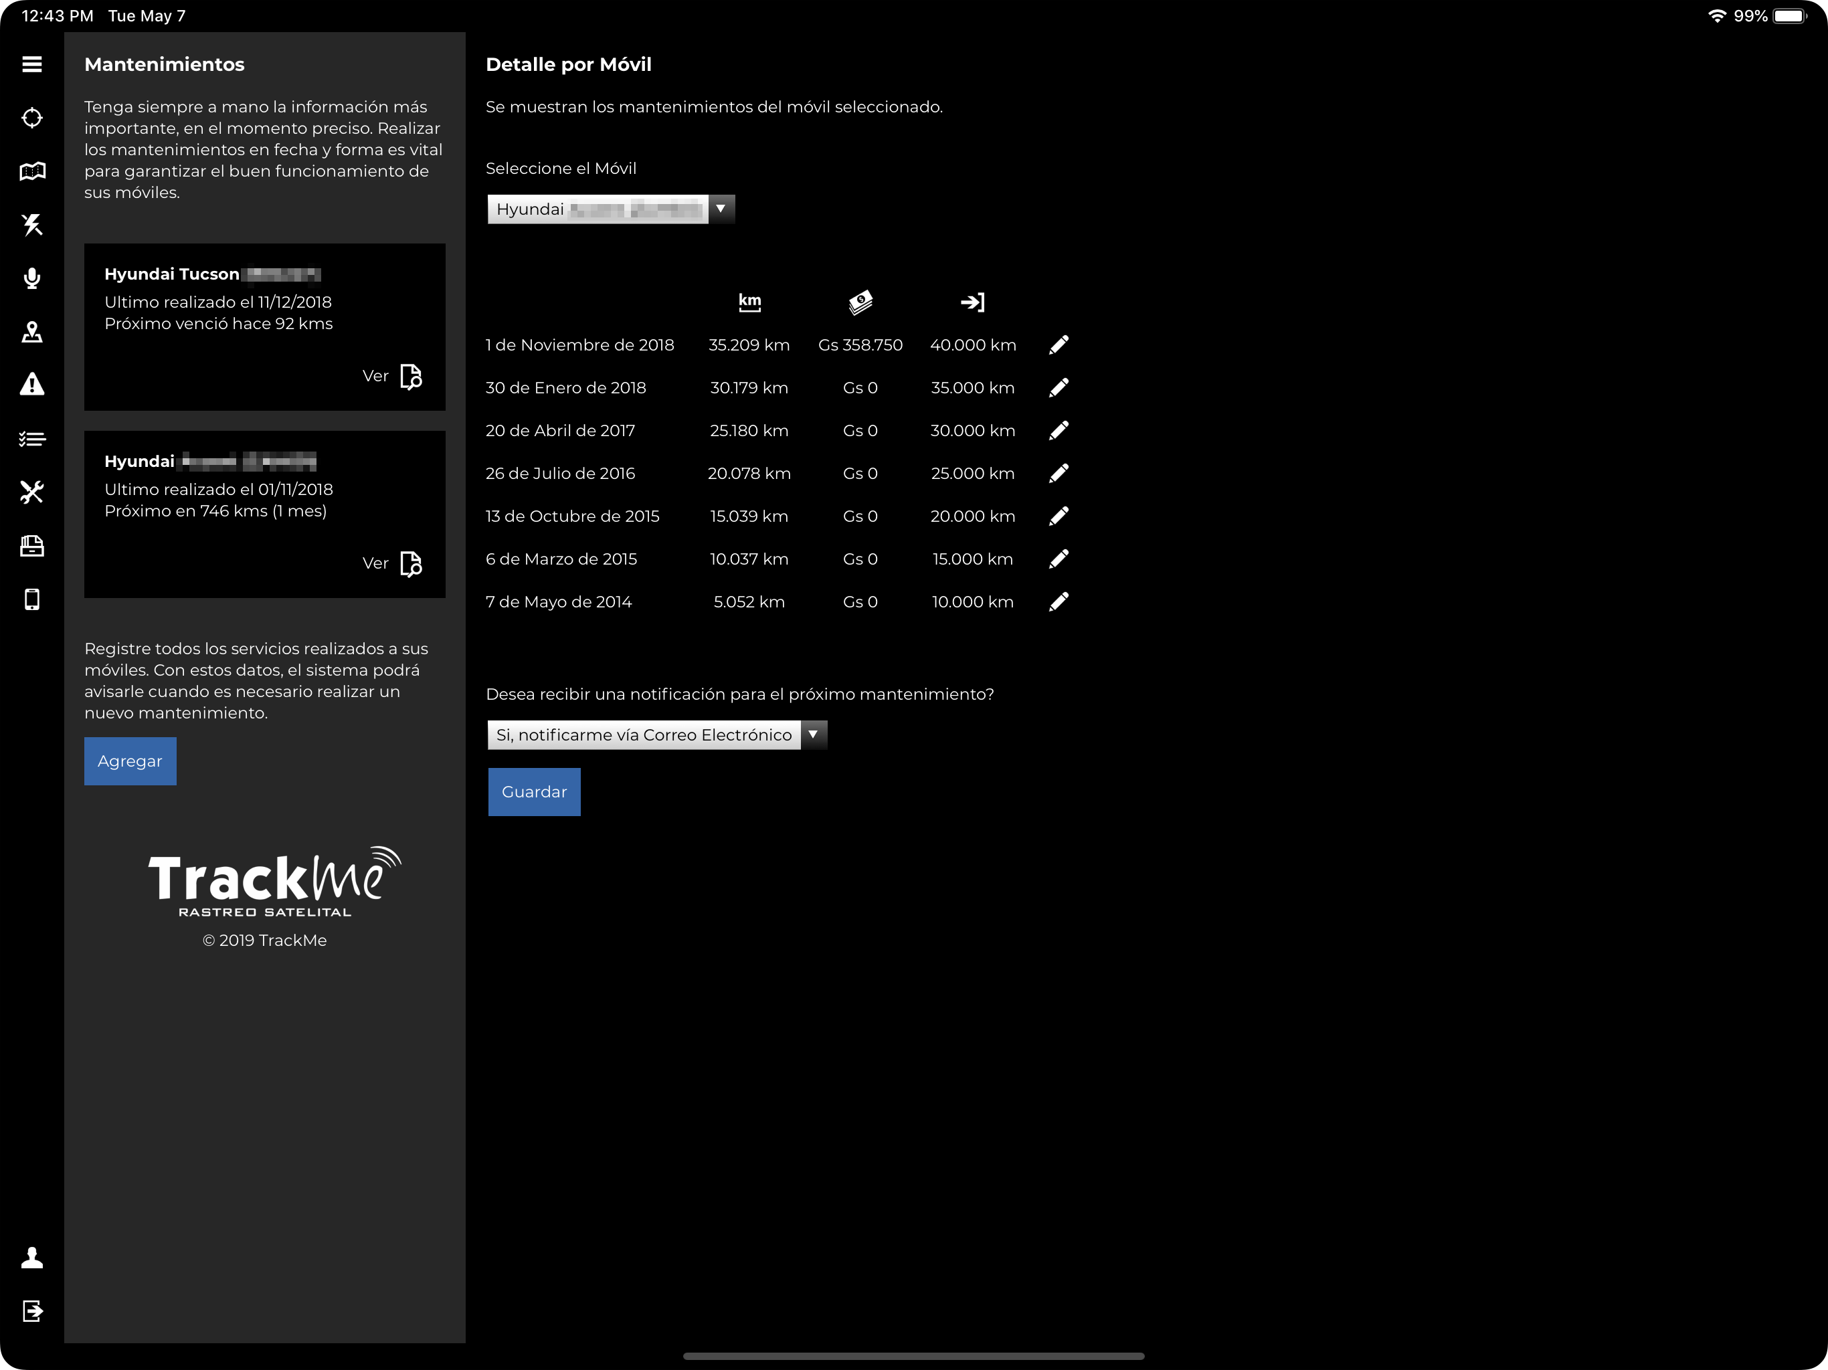This screenshot has height=1370, width=1828.
Task: Click the 12:43 PM clock in status bar
Action: coord(57,15)
